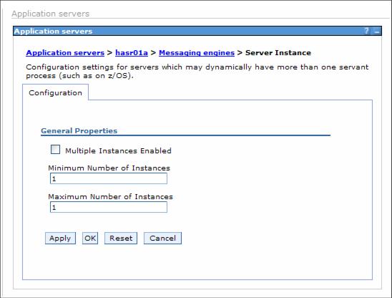Collapse the Application servers panel with minimize icon
The width and height of the screenshot is (392, 298).
pyautogui.click(x=377, y=32)
